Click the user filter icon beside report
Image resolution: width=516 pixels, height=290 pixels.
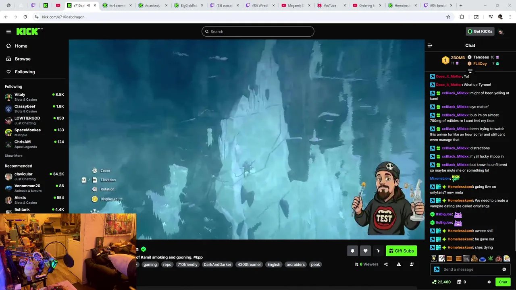point(412,264)
